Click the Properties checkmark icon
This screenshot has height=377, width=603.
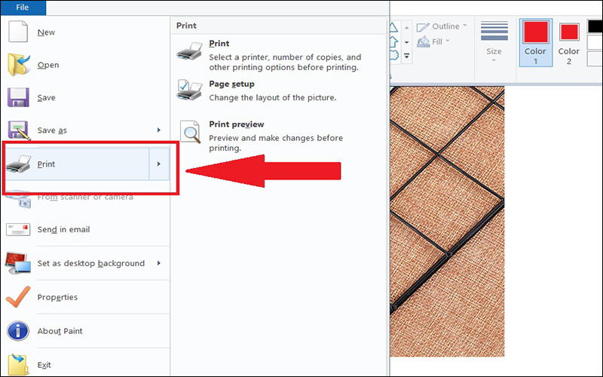(18, 296)
